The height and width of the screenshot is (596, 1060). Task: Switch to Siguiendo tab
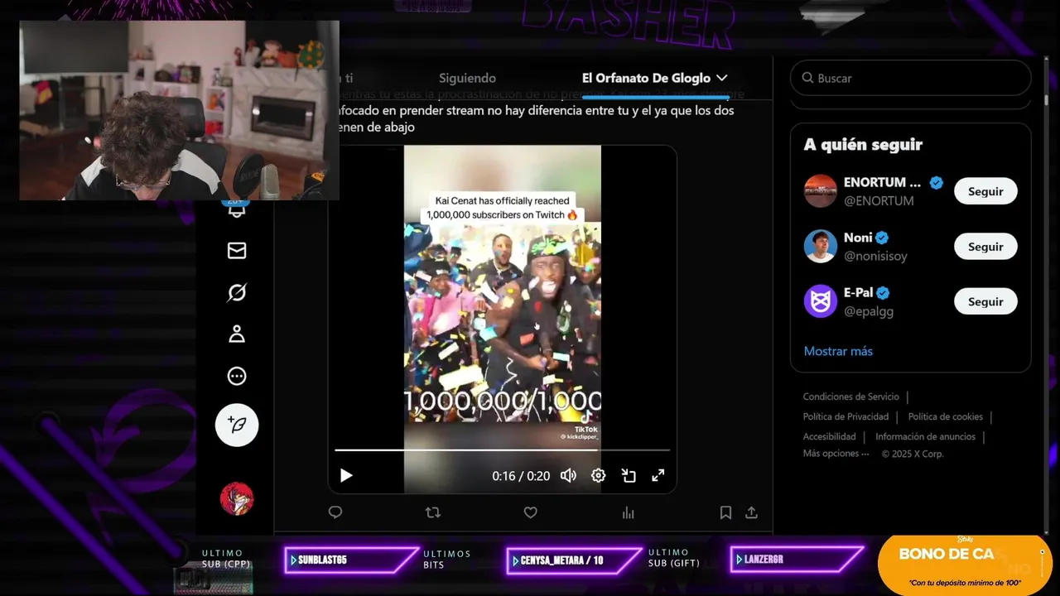pos(467,78)
